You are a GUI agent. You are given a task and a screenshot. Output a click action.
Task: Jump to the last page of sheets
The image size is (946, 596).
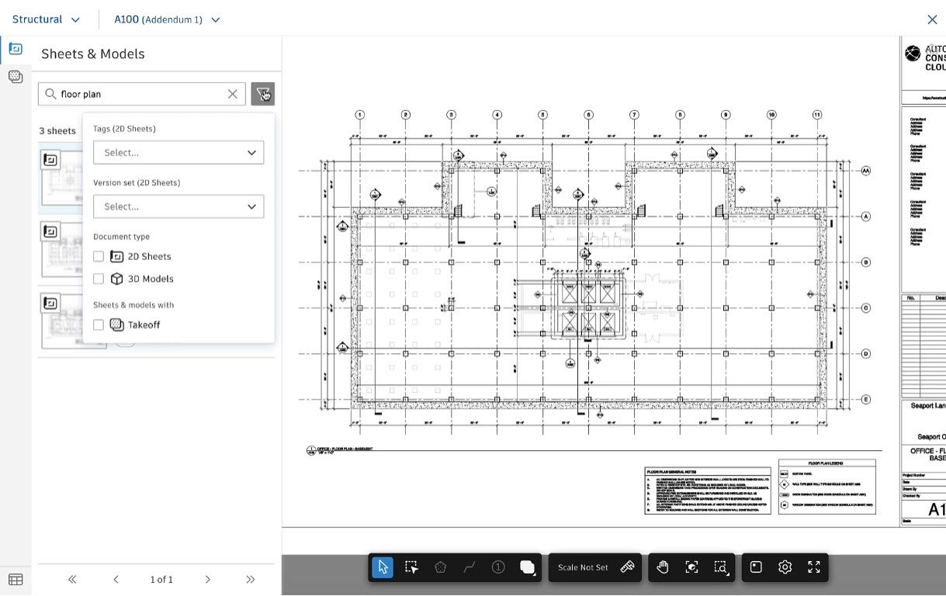(x=251, y=579)
